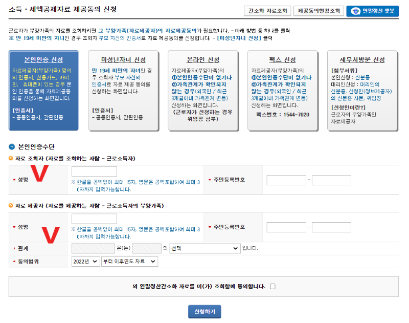Viewport: 409px width, 323px height.
Task: Click the orange bullet icon beside 자료 제공자
Action: [11, 205]
